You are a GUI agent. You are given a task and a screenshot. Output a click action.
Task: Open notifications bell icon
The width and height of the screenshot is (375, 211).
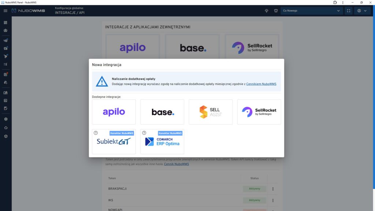[276, 11]
